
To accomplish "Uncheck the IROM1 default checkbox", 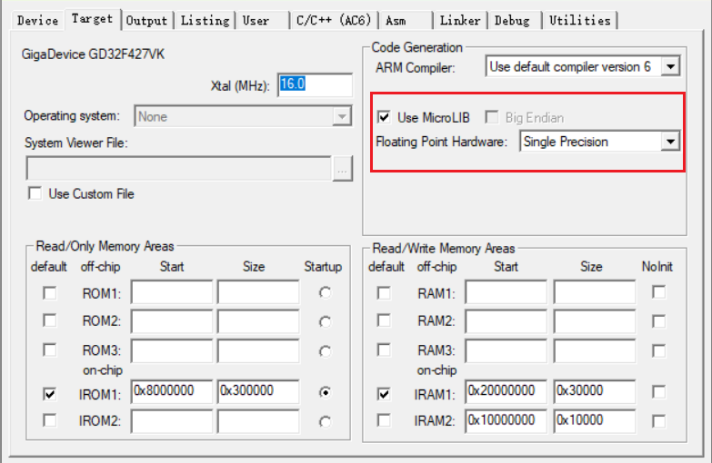I will (x=49, y=394).
